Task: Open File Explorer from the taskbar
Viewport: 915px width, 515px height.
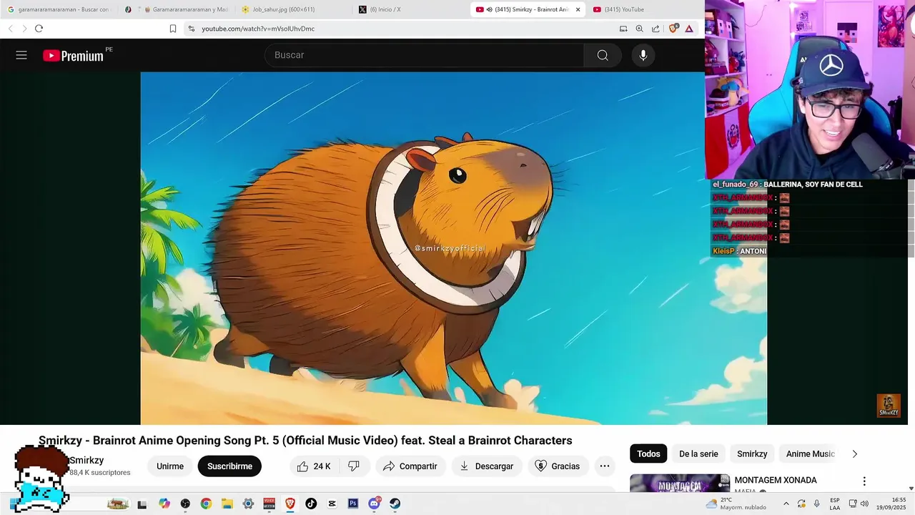Action: coord(227,504)
